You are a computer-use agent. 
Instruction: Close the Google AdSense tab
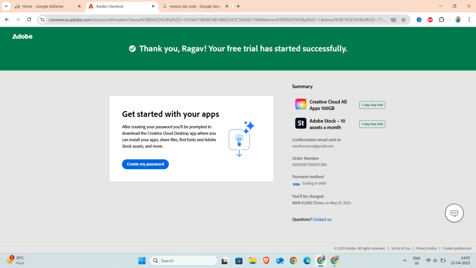(x=79, y=7)
